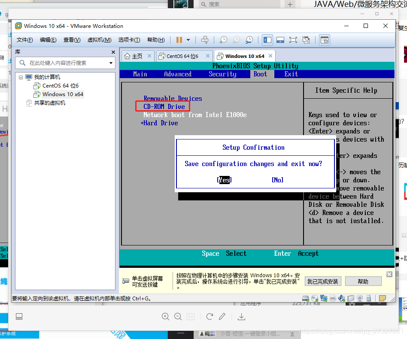Open the snapshot manager
The width and height of the screenshot is (407, 339).
[x=249, y=40]
